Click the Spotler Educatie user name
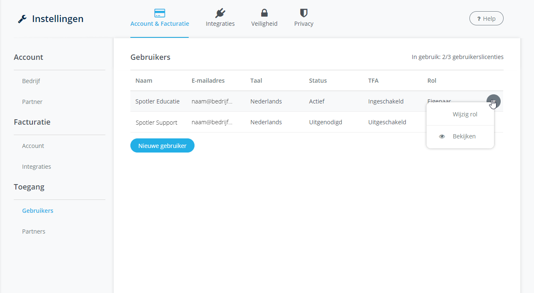534x293 pixels. pos(157,101)
